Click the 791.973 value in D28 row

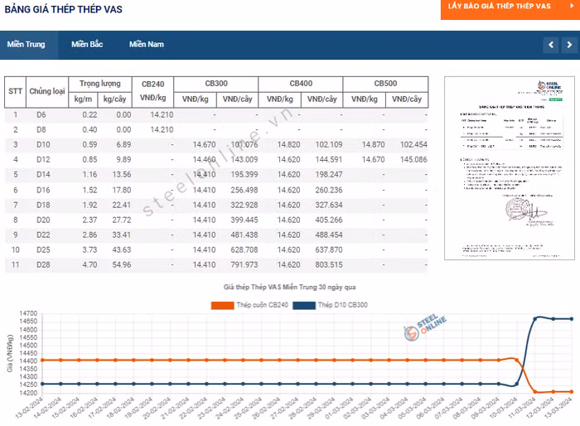tap(244, 264)
